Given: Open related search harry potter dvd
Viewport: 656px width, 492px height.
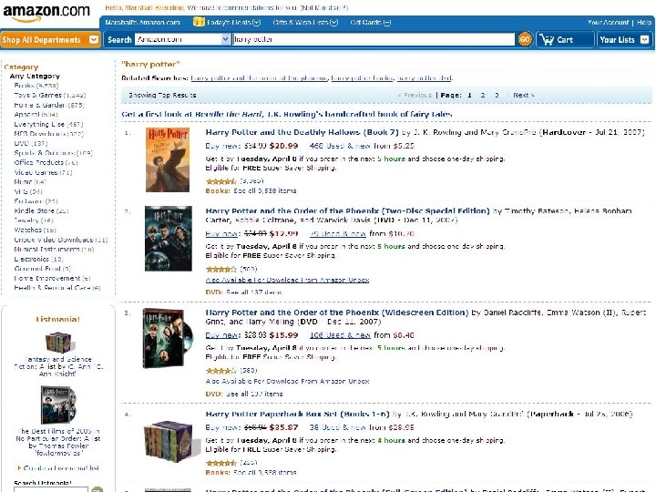Looking at the screenshot, I should (x=425, y=77).
